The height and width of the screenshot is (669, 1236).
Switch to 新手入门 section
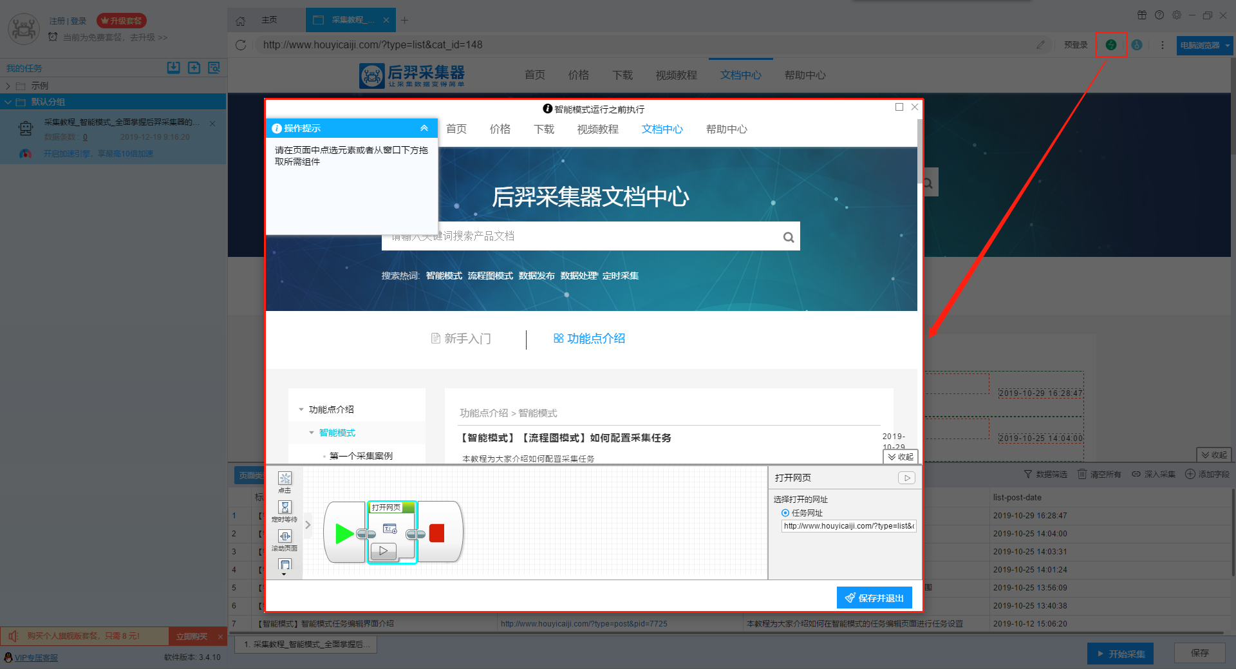coord(461,339)
